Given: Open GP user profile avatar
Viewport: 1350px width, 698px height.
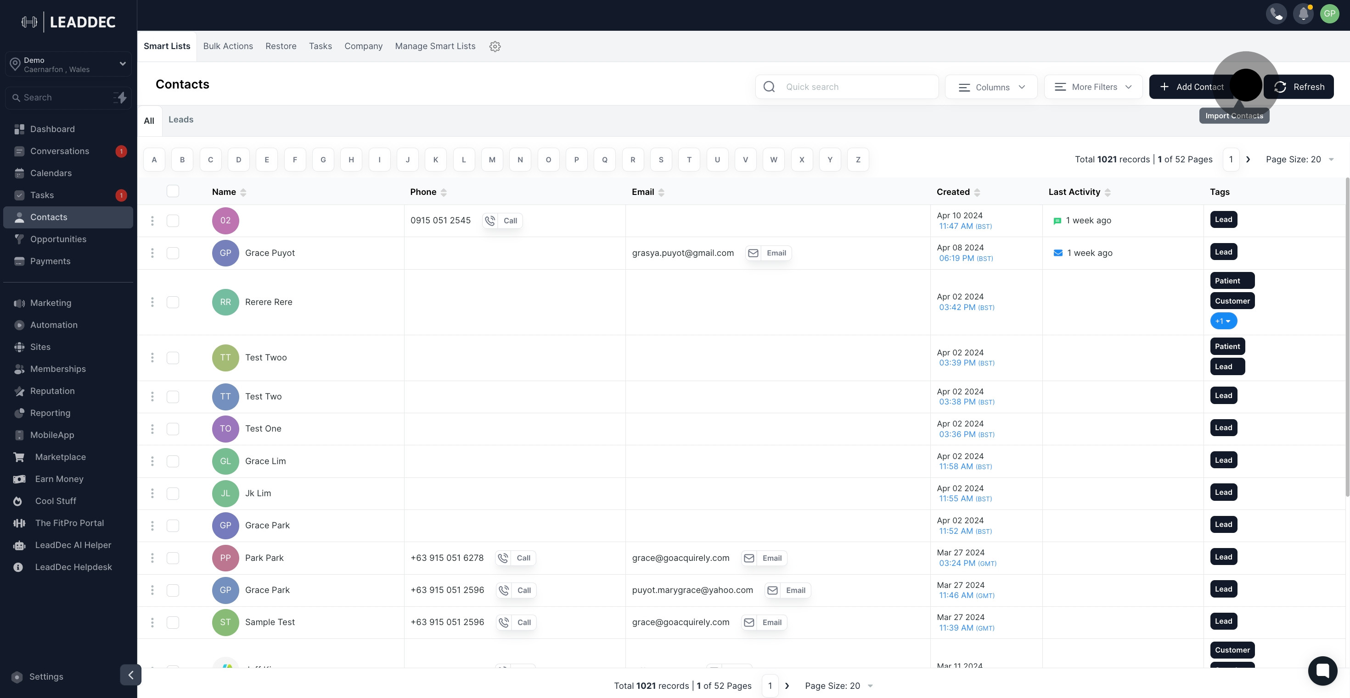Looking at the screenshot, I should (x=1329, y=14).
